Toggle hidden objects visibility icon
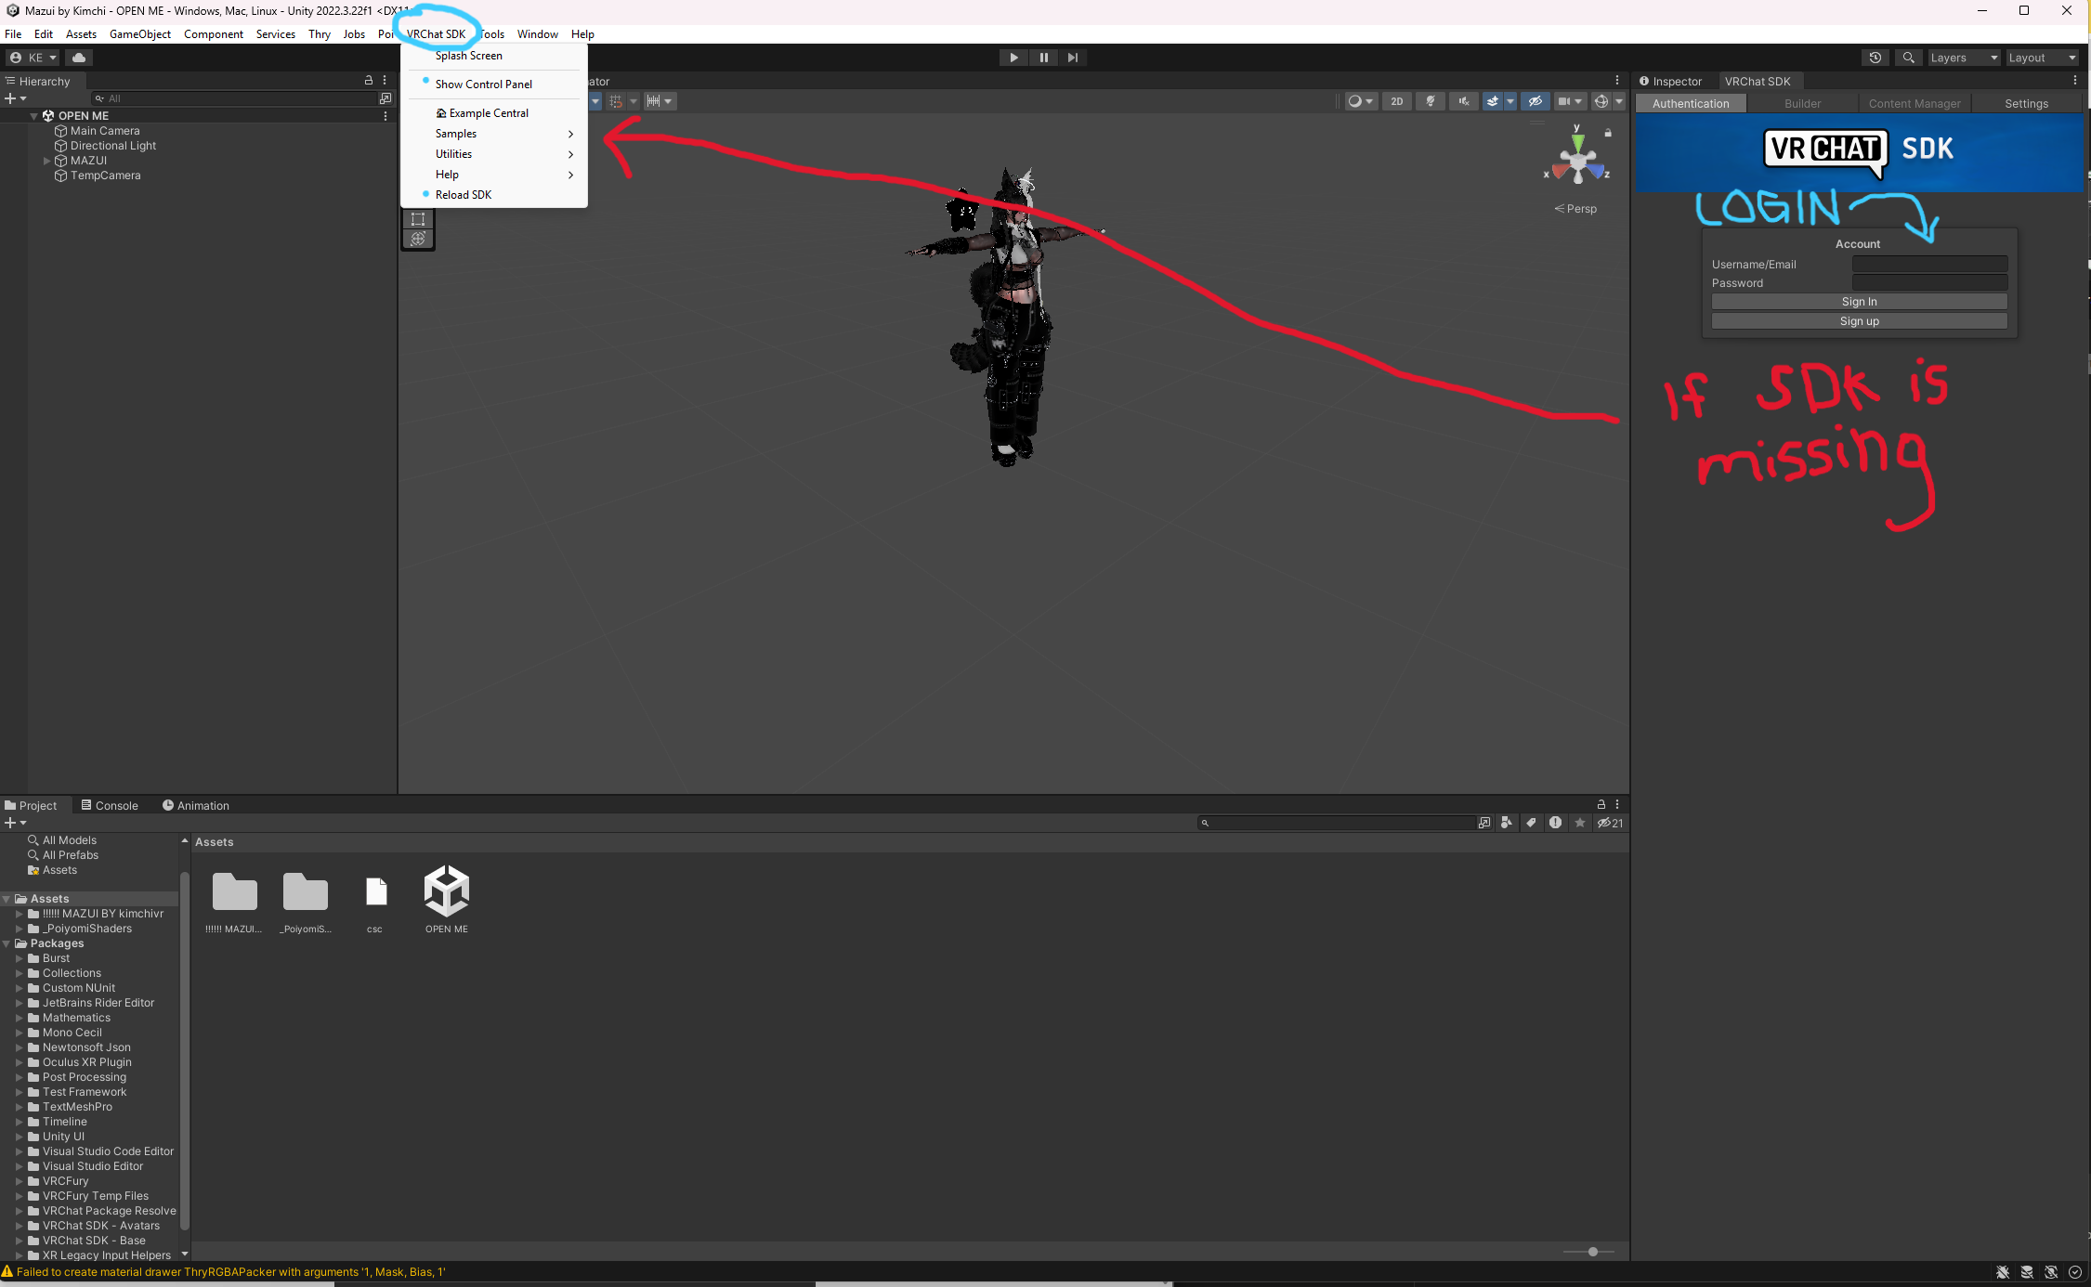2091x1287 pixels. click(x=1535, y=101)
